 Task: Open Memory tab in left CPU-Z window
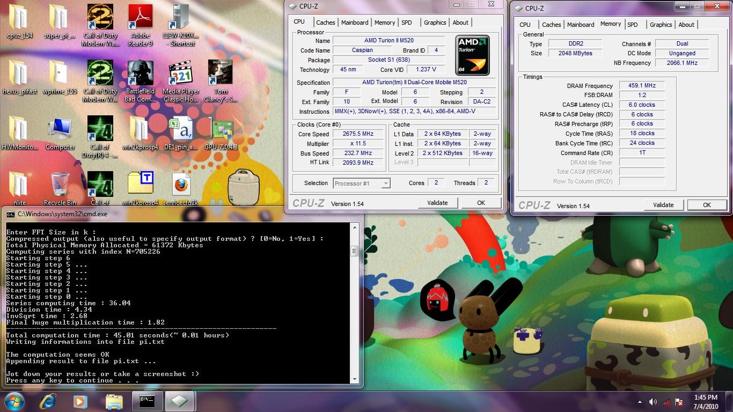point(385,23)
